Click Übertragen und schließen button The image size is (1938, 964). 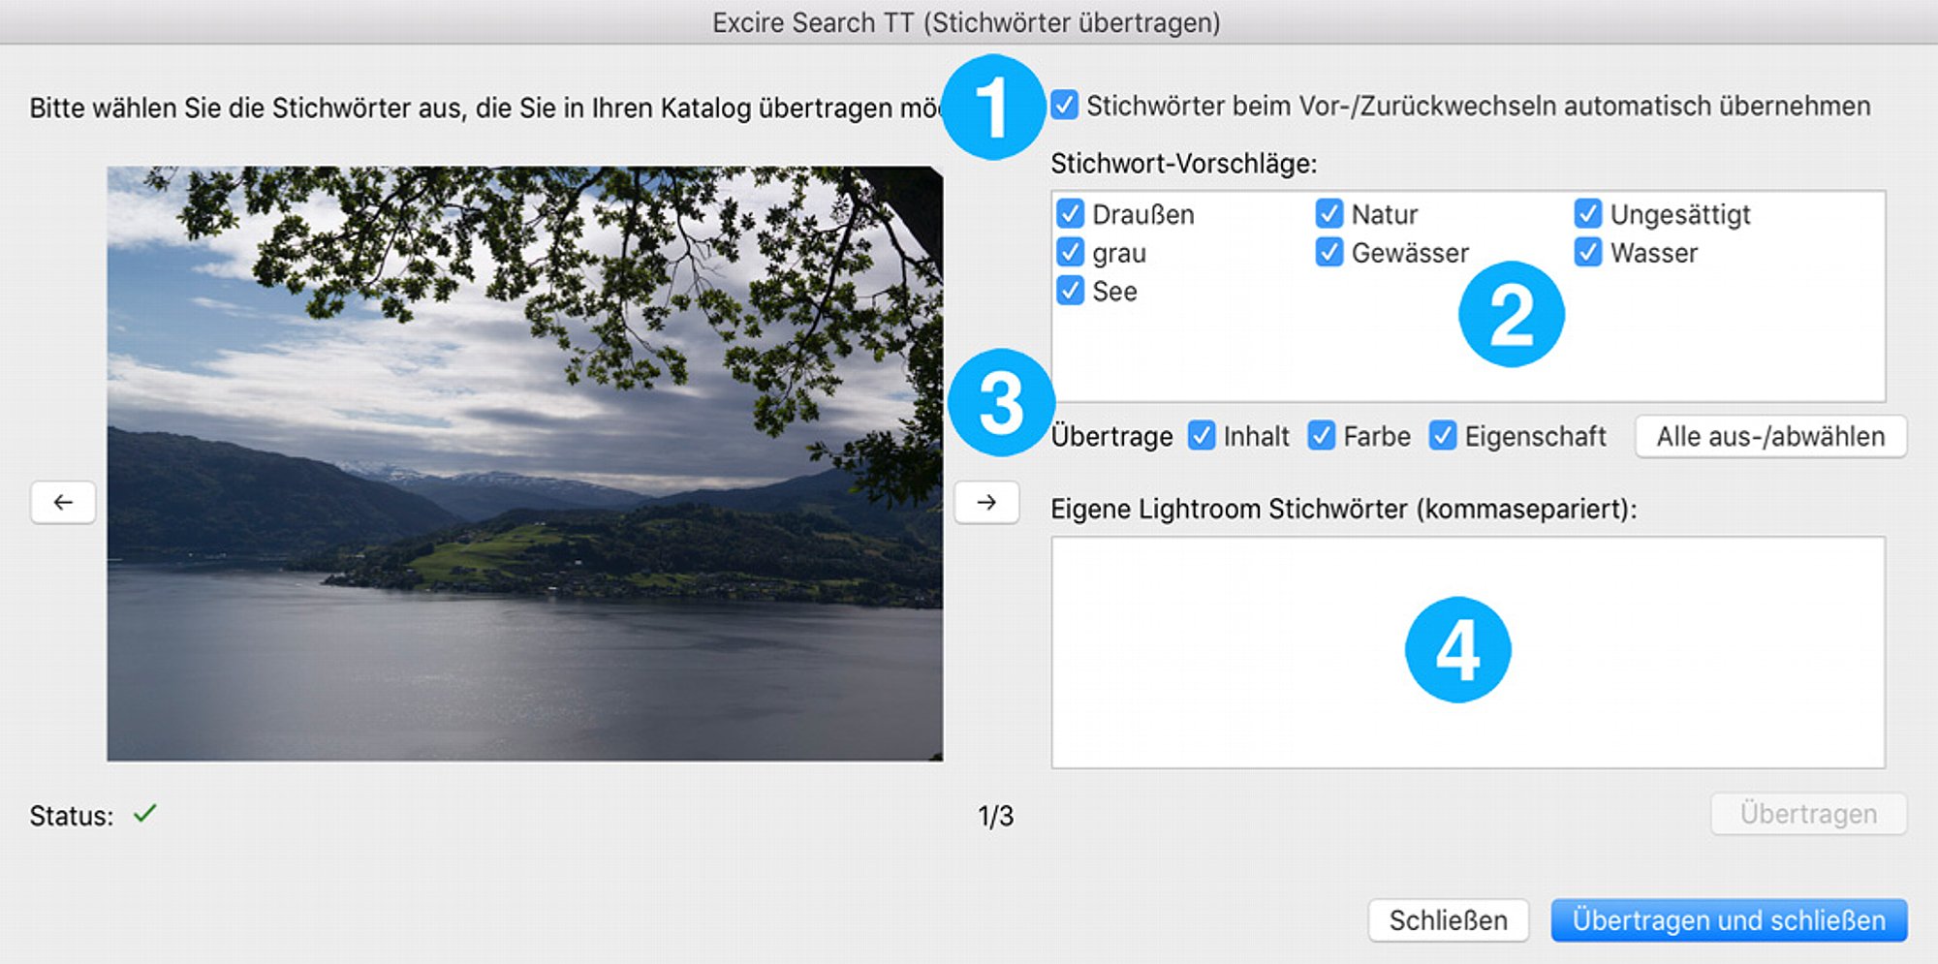tap(1729, 919)
